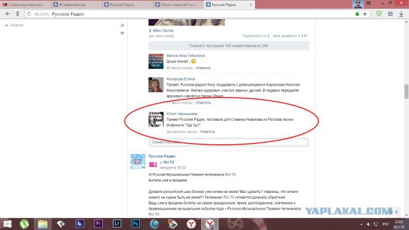Open the purple editor icon before Premiere
Screen dimensions: 409x230
pyautogui.click(x=79, y=224)
